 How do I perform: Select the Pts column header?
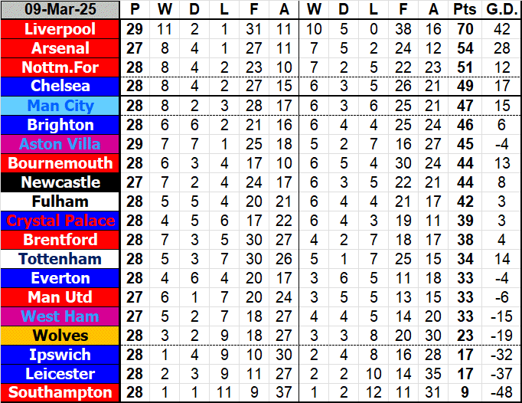click(465, 10)
